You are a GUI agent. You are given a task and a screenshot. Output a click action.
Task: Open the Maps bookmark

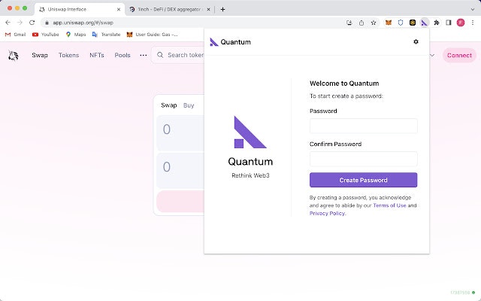[76, 35]
